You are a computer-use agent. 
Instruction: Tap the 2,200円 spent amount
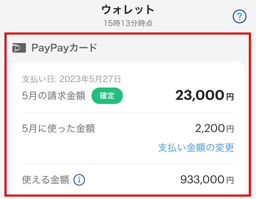pos(215,128)
